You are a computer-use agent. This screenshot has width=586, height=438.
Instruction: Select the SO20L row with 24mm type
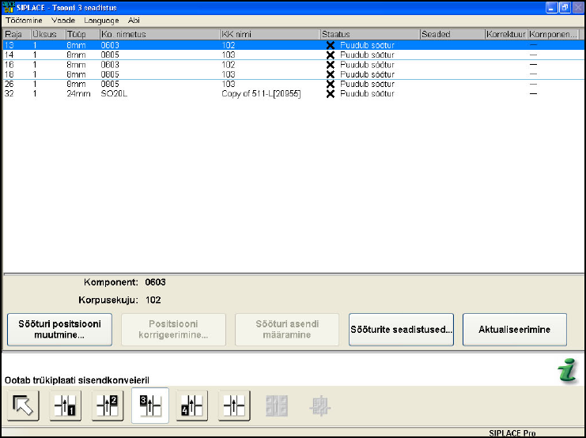[158, 93]
